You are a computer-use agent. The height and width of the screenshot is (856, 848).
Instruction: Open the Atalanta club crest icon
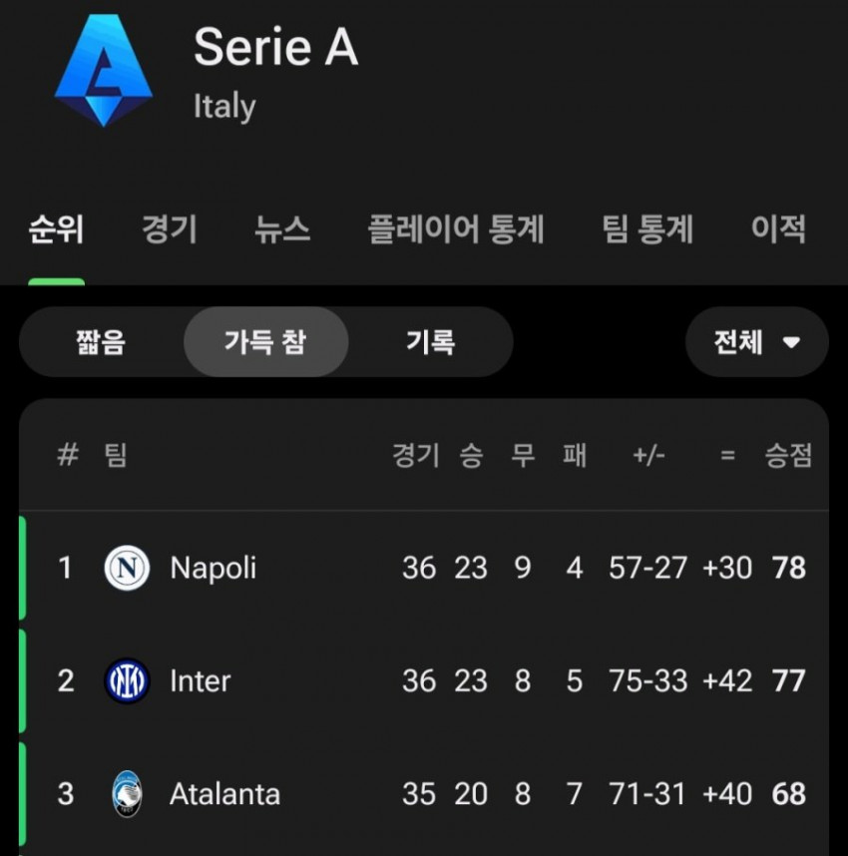(127, 794)
